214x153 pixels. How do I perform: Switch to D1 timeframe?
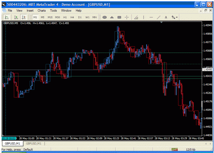coord(80,17)
